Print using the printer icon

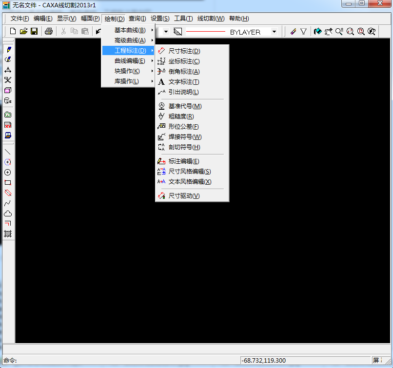[49, 31]
